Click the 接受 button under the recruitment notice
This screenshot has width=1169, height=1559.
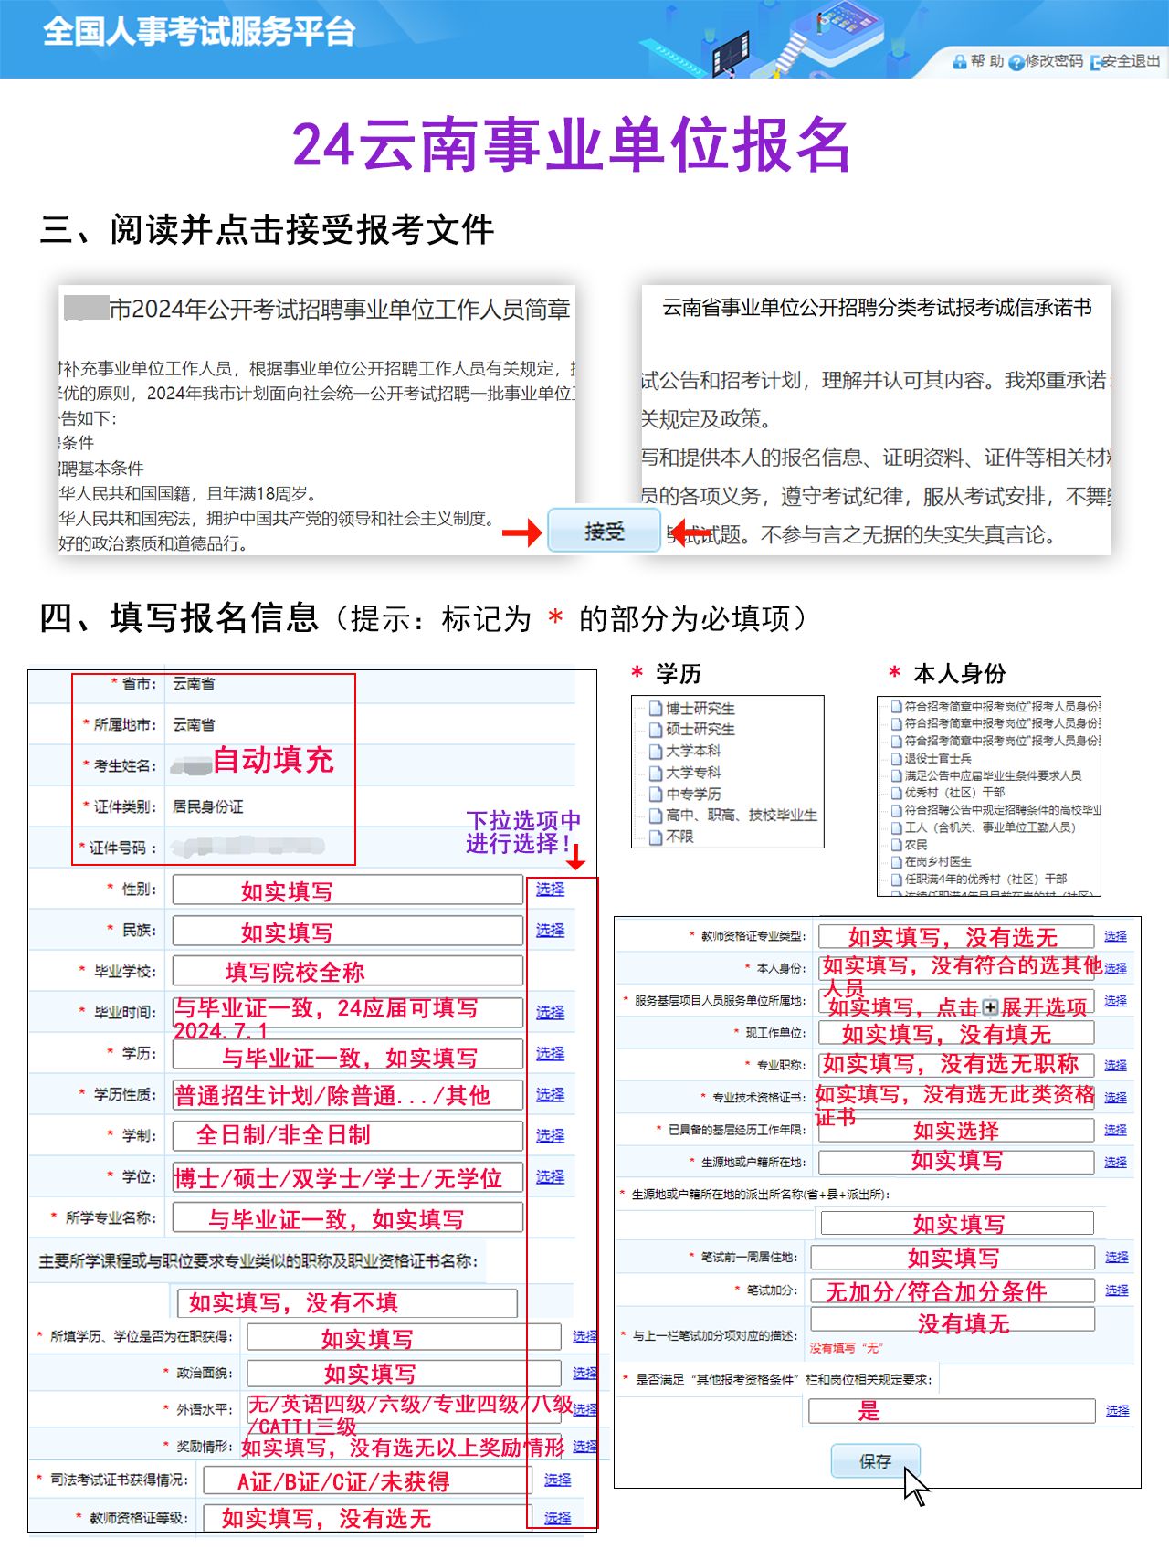pos(604,531)
